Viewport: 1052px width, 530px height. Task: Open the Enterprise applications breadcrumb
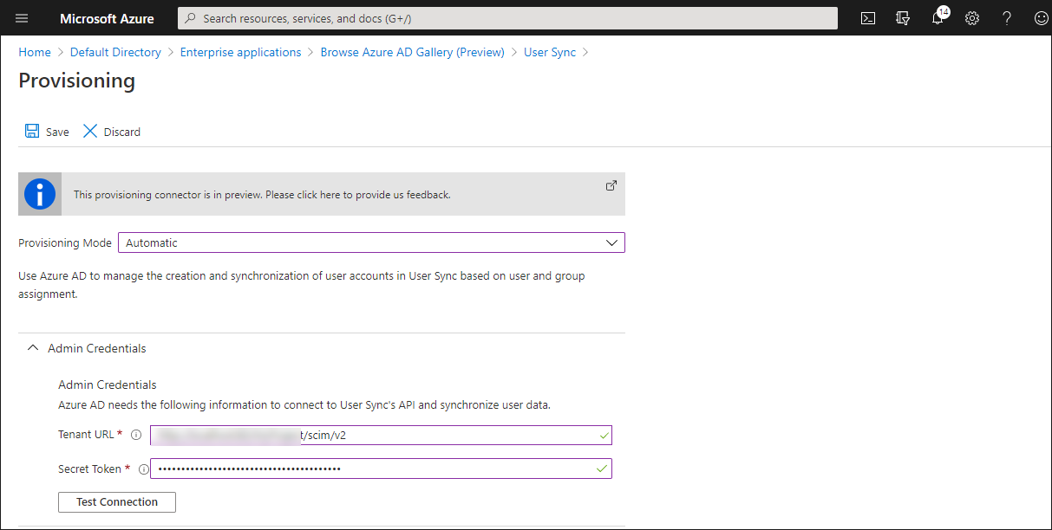click(241, 52)
